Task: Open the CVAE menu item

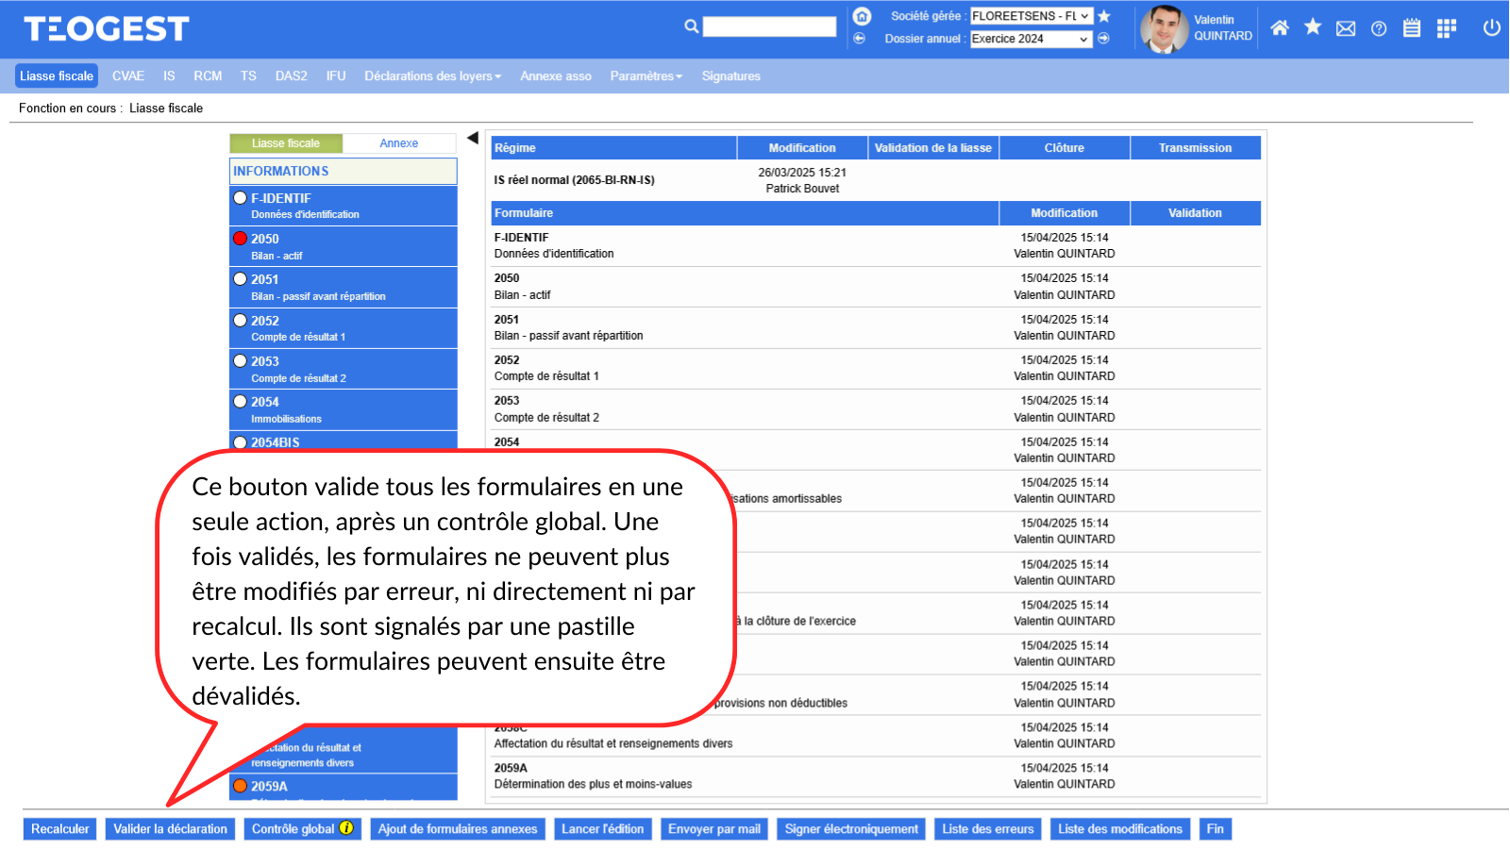Action: pyautogui.click(x=128, y=76)
